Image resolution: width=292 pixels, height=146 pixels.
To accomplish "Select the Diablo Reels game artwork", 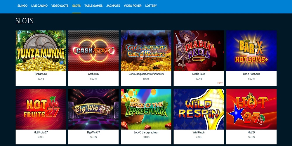I will point(199,51).
